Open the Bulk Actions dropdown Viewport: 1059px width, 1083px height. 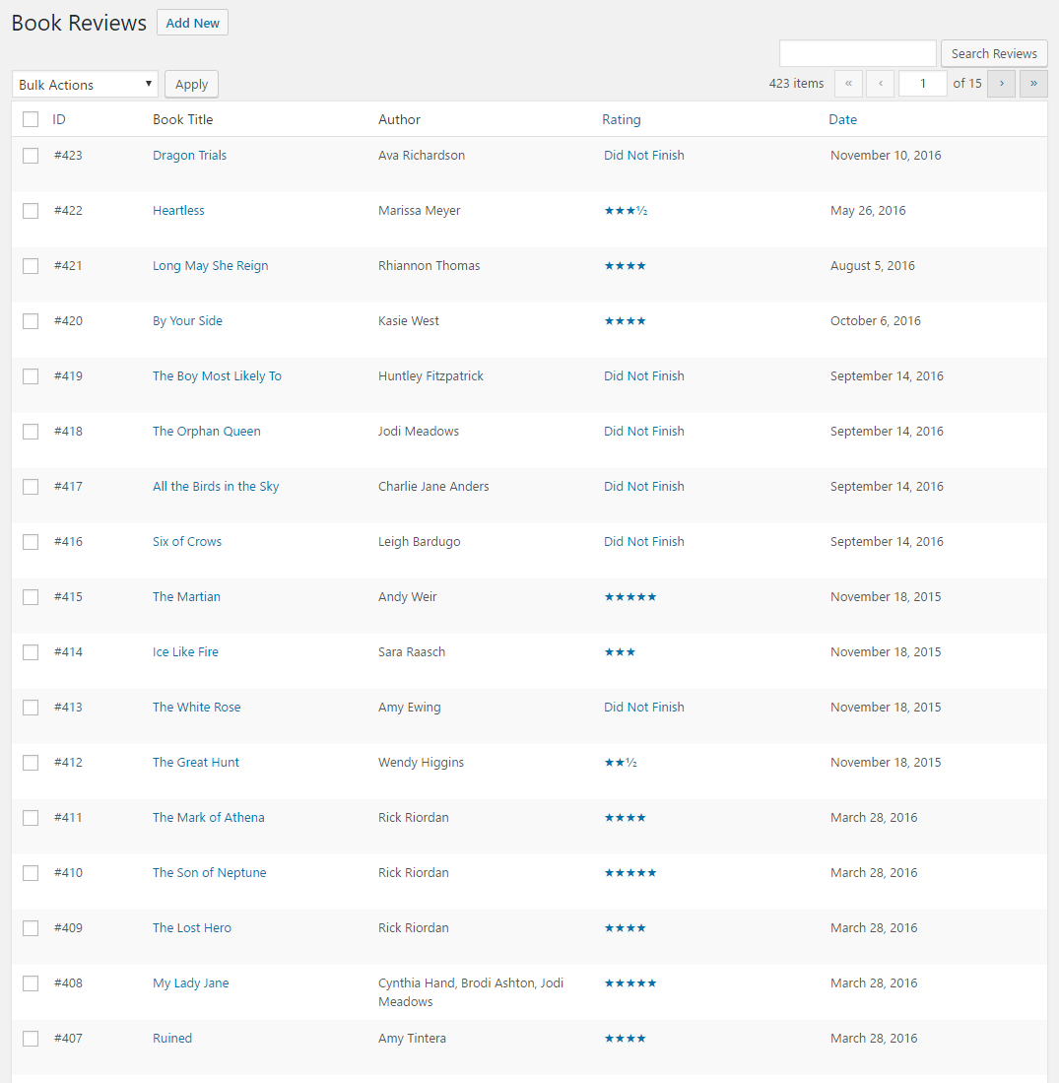pyautogui.click(x=86, y=85)
